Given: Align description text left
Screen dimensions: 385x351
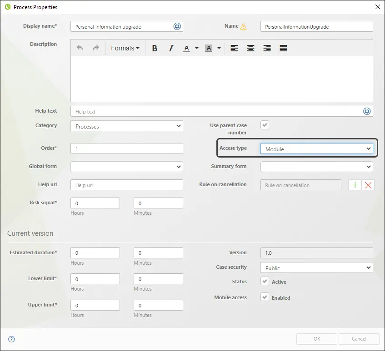Looking at the screenshot, I should [x=234, y=48].
